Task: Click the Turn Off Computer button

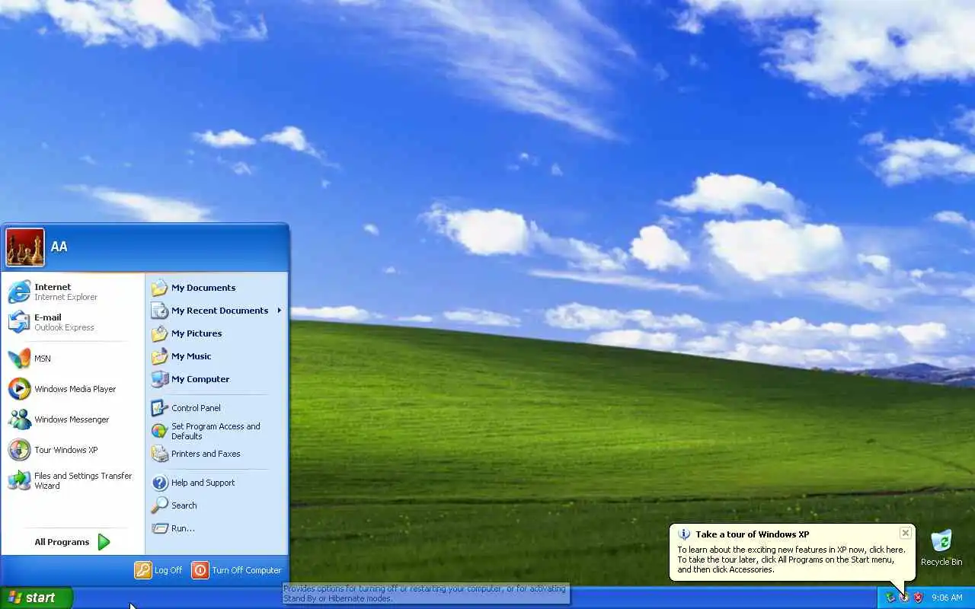Action: pyautogui.click(x=237, y=570)
